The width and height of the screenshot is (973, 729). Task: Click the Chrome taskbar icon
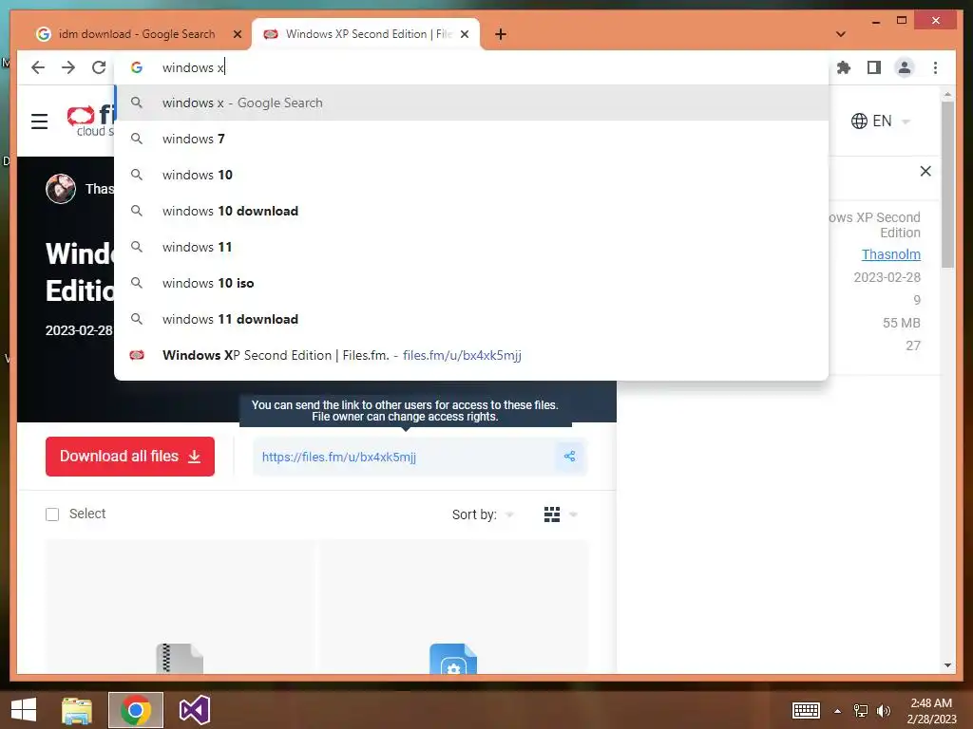136,710
